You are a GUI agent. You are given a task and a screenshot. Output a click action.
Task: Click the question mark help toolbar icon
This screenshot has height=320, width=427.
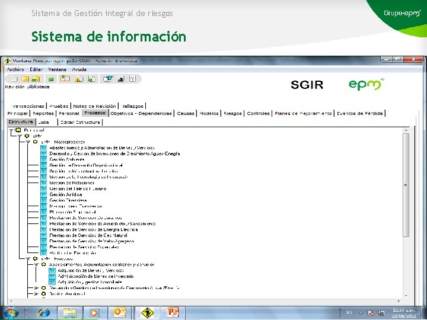pyautogui.click(x=132, y=79)
